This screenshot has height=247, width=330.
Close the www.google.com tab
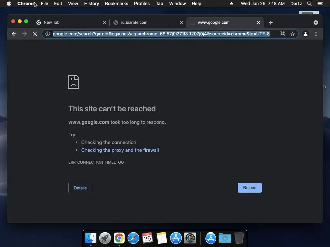(x=258, y=23)
